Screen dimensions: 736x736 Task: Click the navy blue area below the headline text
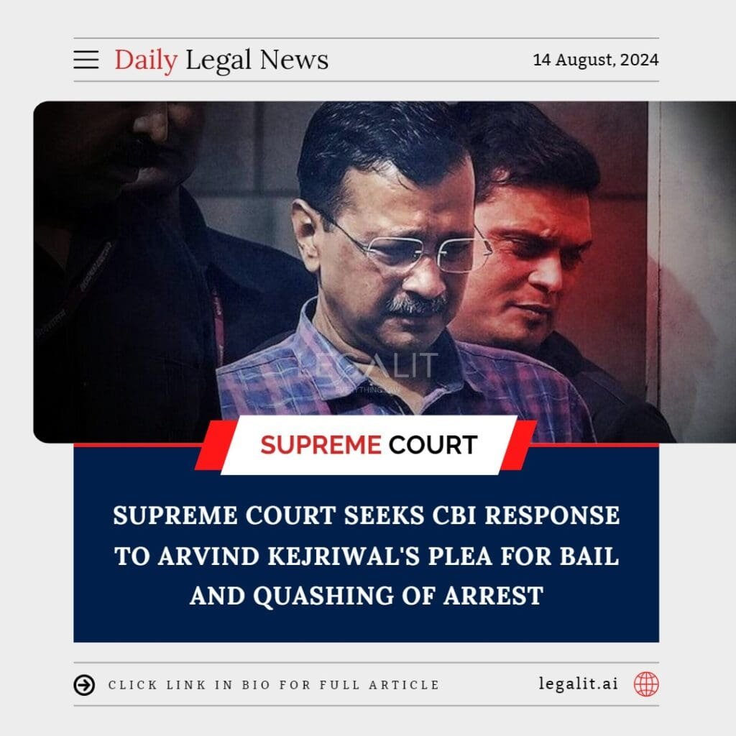pos(366,627)
